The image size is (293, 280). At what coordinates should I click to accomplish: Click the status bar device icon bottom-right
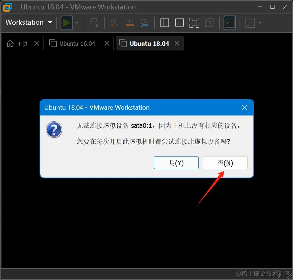(277, 275)
